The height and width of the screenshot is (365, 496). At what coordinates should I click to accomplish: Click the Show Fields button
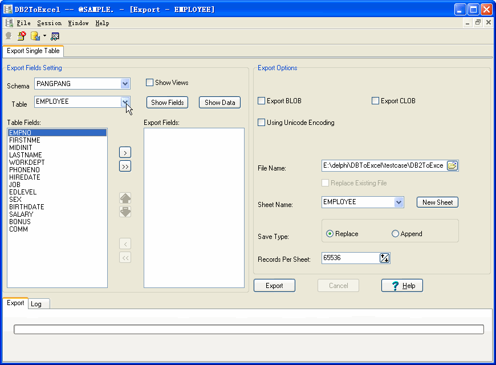tap(168, 103)
